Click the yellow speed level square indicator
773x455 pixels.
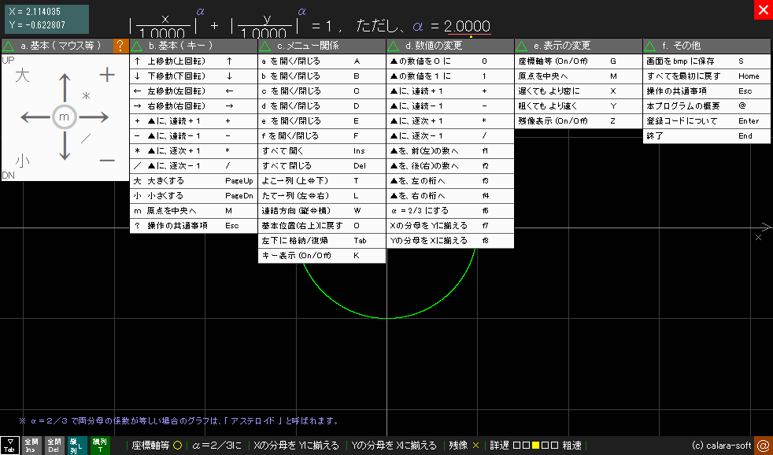536,446
